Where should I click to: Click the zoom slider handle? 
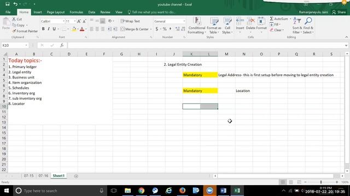[x=321, y=182]
